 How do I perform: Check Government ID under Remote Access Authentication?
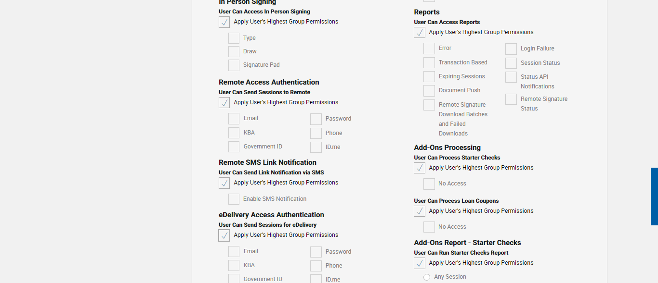[234, 147]
